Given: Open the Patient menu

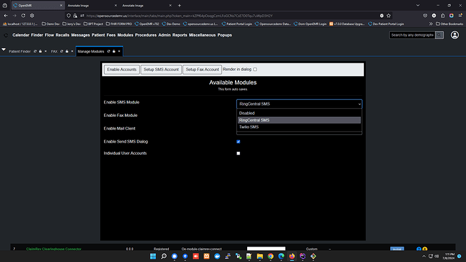Looking at the screenshot, I should [x=98, y=35].
